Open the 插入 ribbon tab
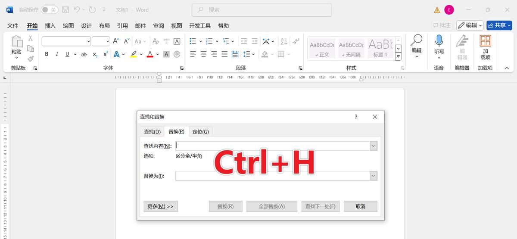The image size is (517, 239). click(x=50, y=26)
